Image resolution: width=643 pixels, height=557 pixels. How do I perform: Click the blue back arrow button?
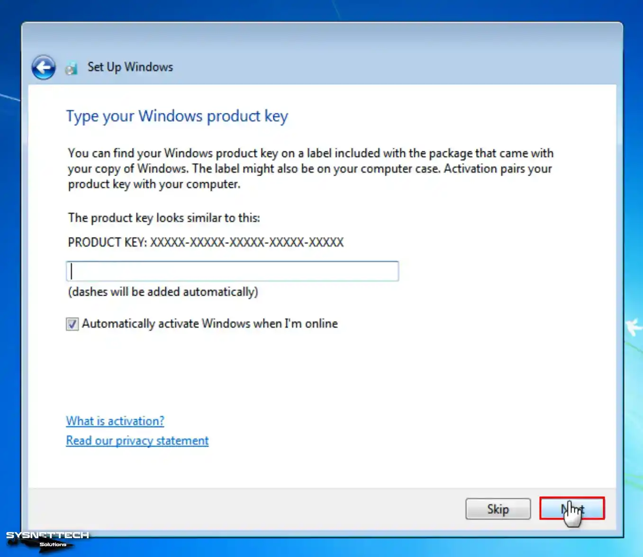(44, 67)
